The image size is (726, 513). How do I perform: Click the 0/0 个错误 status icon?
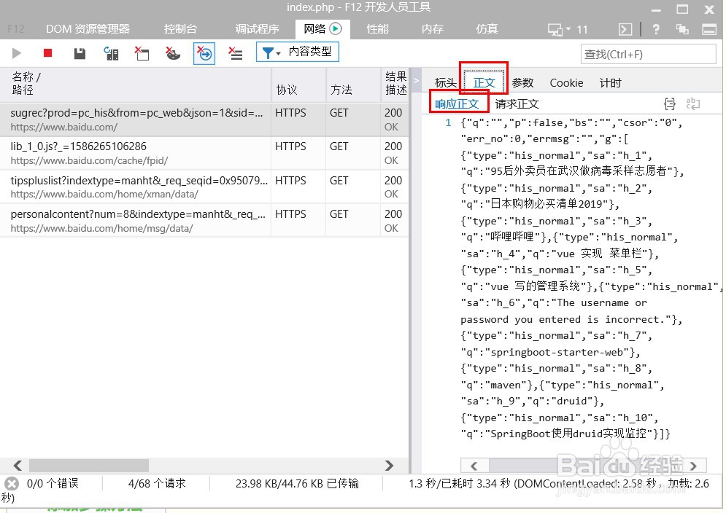point(12,484)
